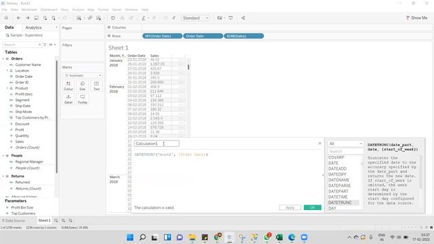Click OK in calculation dialog

point(313,207)
